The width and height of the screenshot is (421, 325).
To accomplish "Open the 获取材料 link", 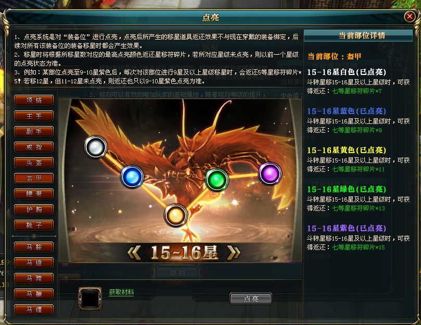I will pyautogui.click(x=121, y=292).
